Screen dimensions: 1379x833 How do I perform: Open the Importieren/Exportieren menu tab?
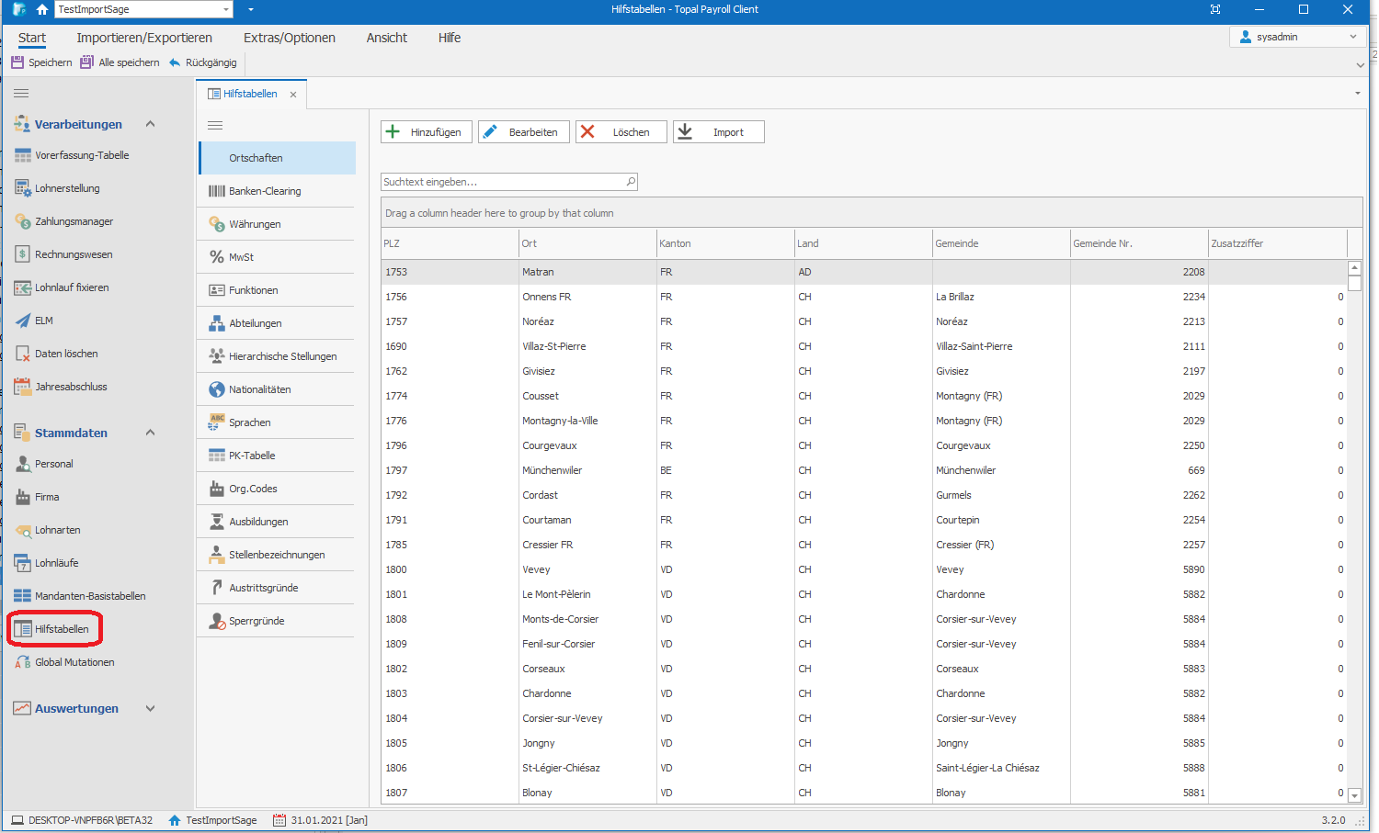(x=144, y=38)
